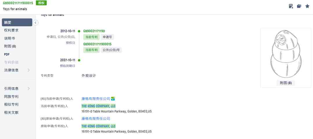View 同族专利 in the sidebar
313x139 pixels.
point(12,97)
